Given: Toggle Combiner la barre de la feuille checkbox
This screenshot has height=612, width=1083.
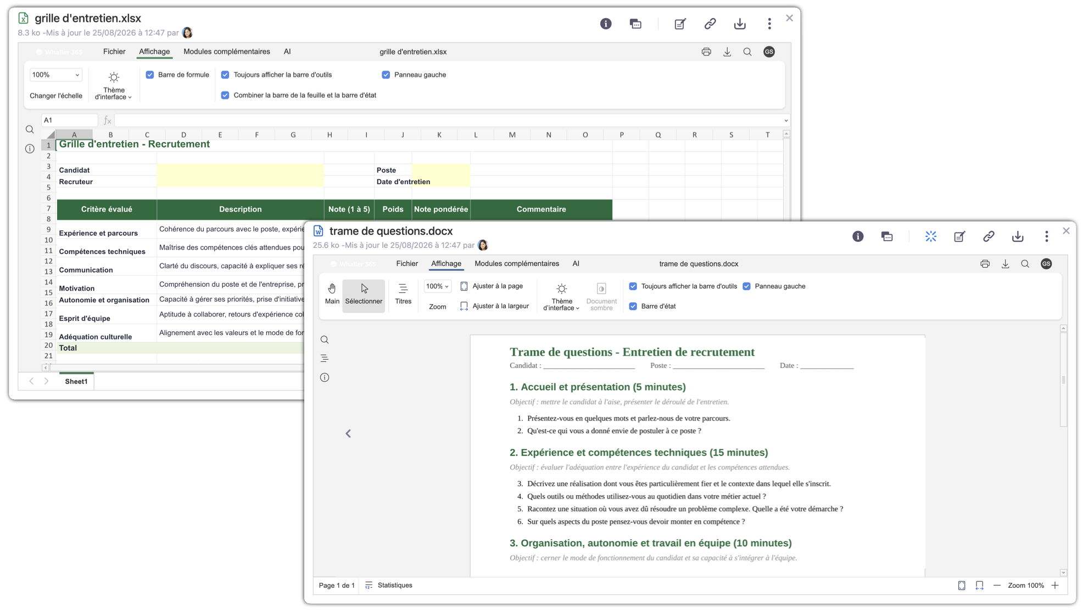Looking at the screenshot, I should click(x=225, y=95).
